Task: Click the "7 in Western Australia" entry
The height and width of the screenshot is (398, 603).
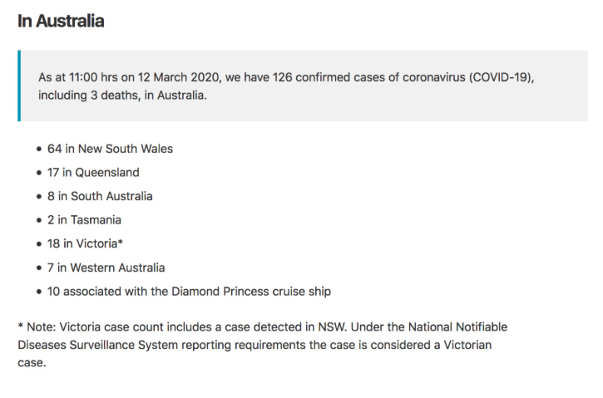Action: click(106, 268)
